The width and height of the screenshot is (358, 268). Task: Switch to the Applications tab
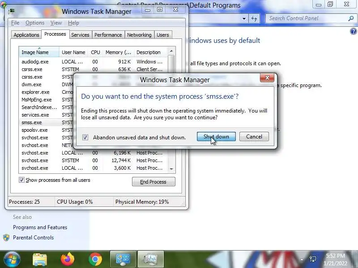[26, 35]
